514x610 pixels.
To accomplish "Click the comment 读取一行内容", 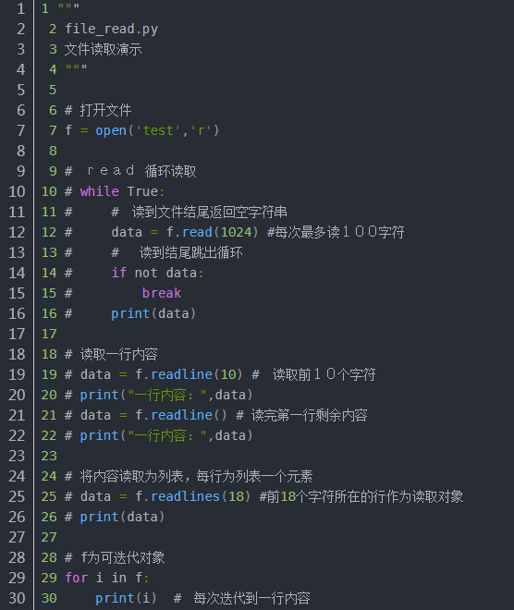I will [x=118, y=354].
